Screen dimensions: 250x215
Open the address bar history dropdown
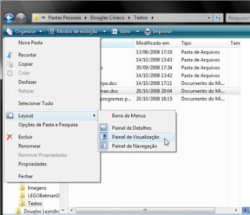click(208, 18)
